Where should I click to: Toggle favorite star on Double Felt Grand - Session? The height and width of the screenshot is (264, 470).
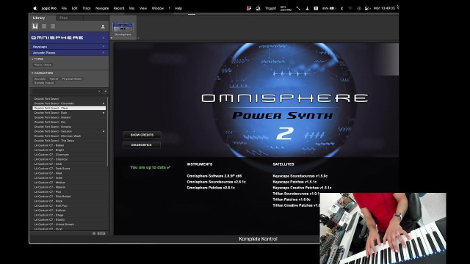point(104,131)
